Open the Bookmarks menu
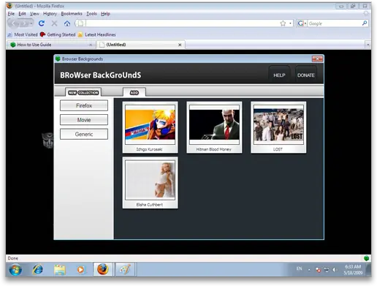Screen dimensions: 377x286 click(x=72, y=14)
